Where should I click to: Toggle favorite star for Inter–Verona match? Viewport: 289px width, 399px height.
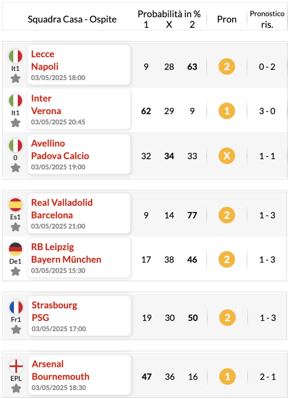click(x=16, y=123)
